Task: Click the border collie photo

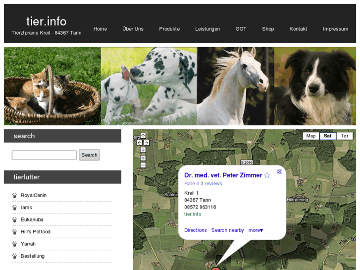Action: click(315, 86)
